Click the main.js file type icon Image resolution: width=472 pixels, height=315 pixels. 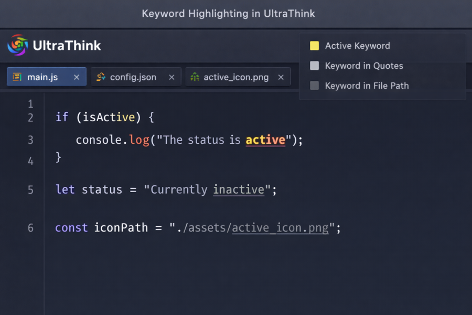[x=17, y=77]
